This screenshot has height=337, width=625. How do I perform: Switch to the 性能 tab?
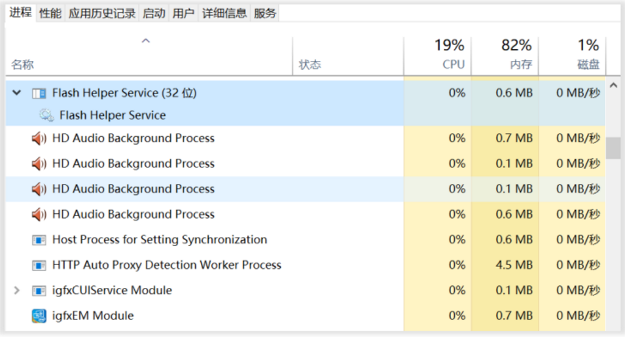pos(50,13)
